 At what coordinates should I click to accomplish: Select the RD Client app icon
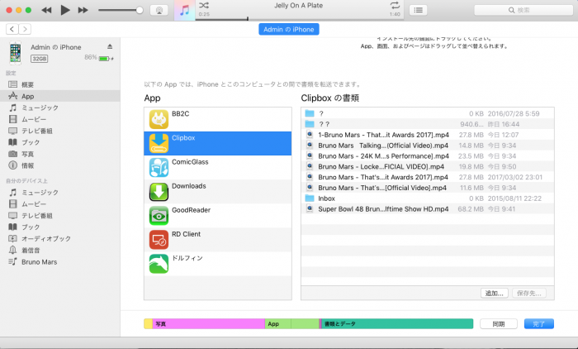coord(159,240)
